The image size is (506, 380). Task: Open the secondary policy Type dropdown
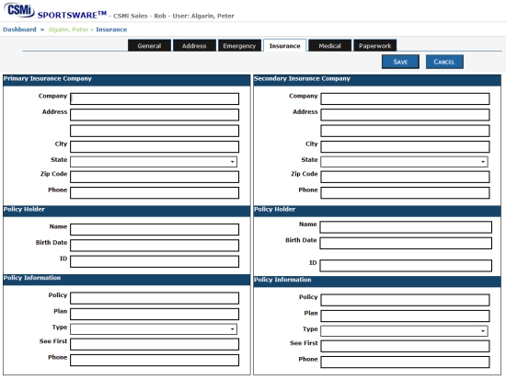[x=404, y=331]
